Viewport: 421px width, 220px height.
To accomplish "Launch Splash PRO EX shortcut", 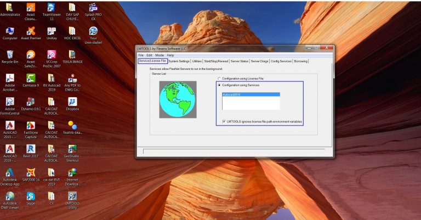I will (93, 11).
